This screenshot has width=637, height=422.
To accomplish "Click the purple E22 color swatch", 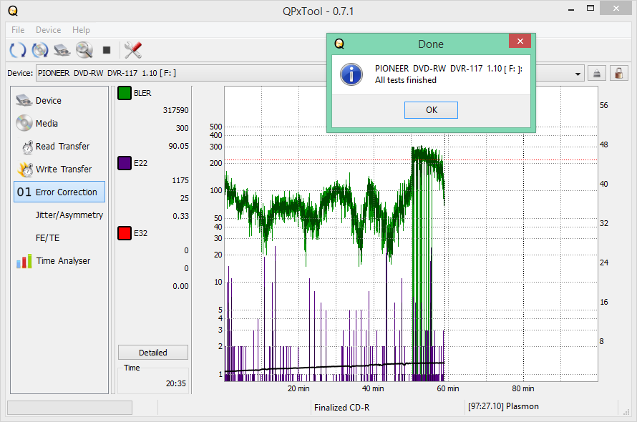I will click(125, 163).
